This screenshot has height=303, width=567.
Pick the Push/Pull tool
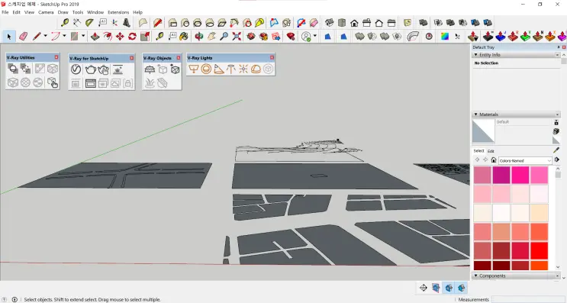95,37
